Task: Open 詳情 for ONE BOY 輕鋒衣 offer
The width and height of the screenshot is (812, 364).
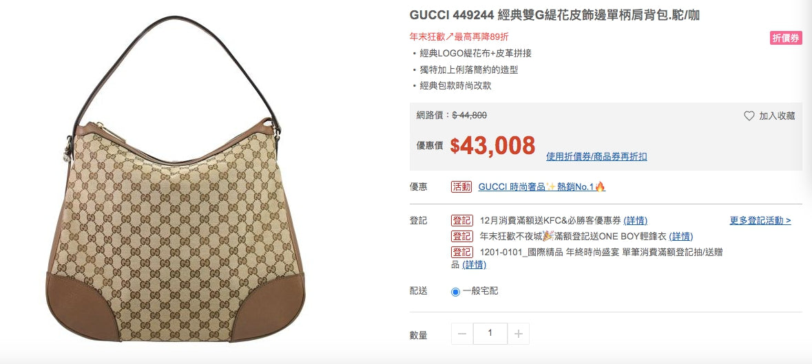Action: tap(681, 236)
